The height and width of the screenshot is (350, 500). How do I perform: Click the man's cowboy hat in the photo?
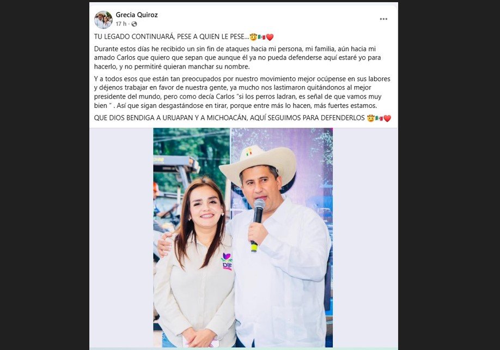coord(258,165)
